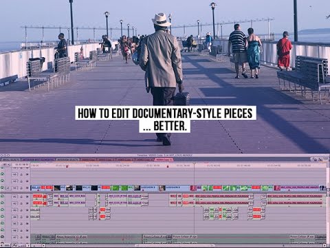Lock video track V1
Image resolution: width=330 pixels, height=248 pixels.
21,188
